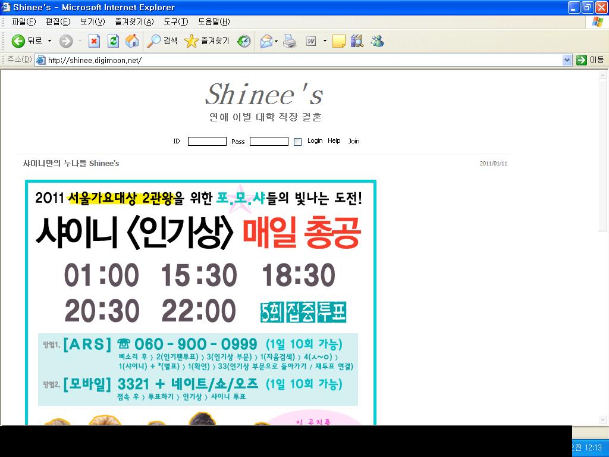Click the Refresh page icon
Screen dimensions: 609x457
[x=113, y=41]
